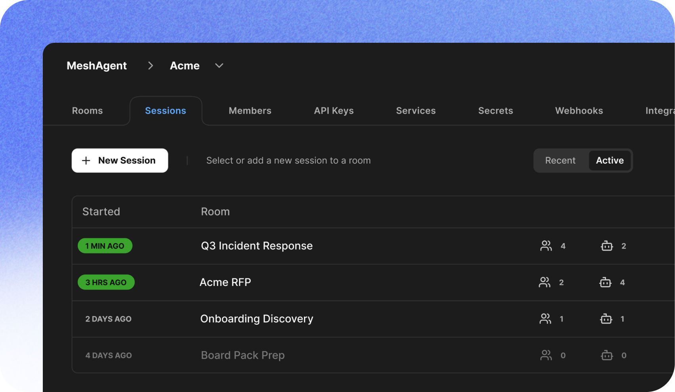Open the Sessions tab
The image size is (675, 392).
[x=166, y=111]
